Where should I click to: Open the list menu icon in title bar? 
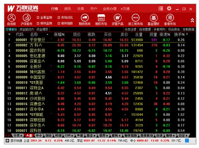point(161,9)
